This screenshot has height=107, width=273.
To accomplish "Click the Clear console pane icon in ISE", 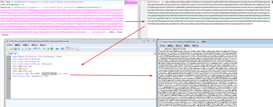I will (30, 49).
